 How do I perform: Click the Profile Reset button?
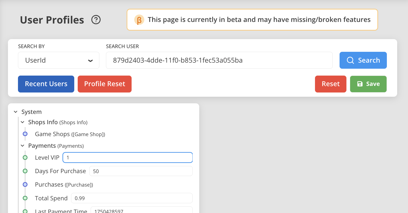pyautogui.click(x=104, y=84)
